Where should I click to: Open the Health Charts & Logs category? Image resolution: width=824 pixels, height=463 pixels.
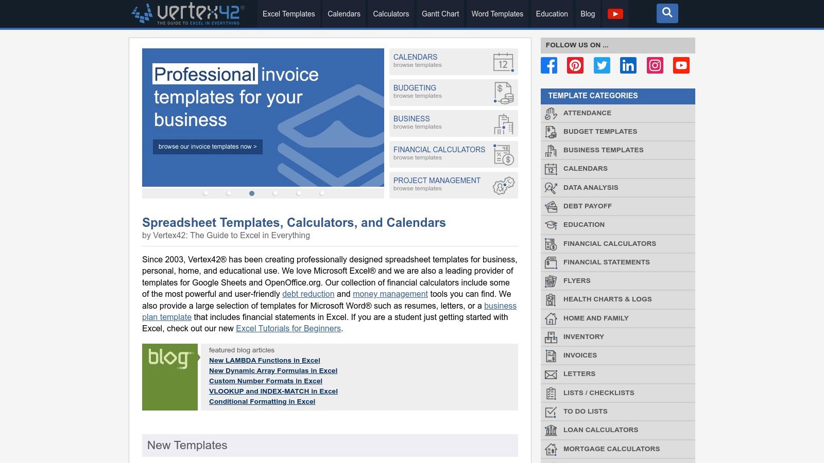coord(618,299)
